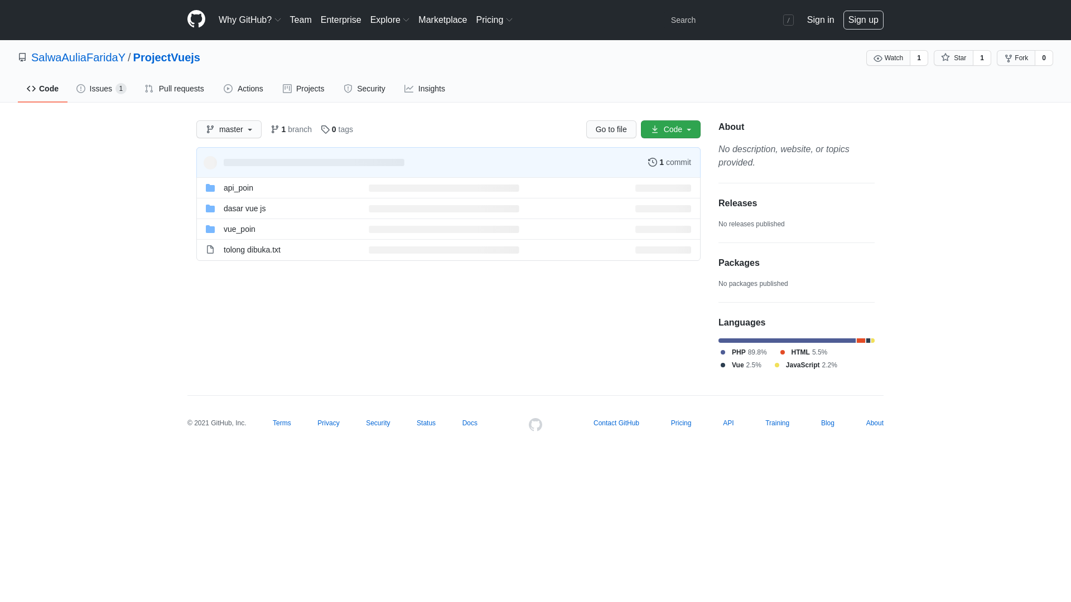This screenshot has height=602, width=1071.
Task: Open the 1 commit history link
Action: click(669, 162)
